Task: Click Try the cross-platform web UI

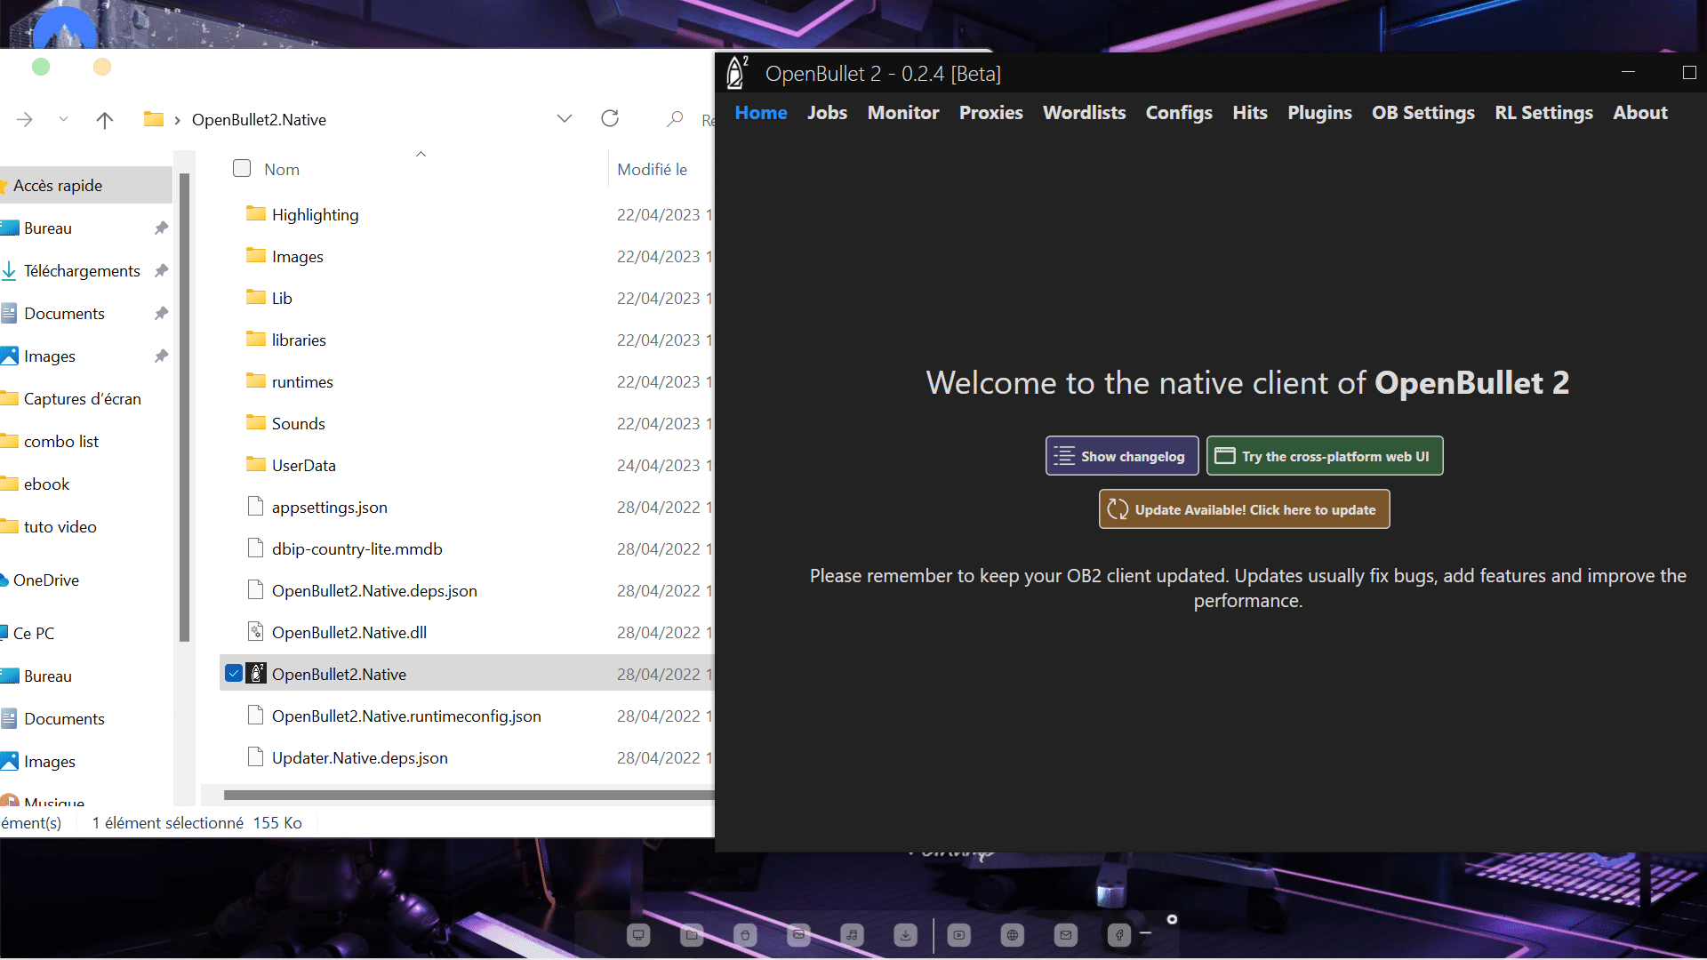Action: point(1324,456)
